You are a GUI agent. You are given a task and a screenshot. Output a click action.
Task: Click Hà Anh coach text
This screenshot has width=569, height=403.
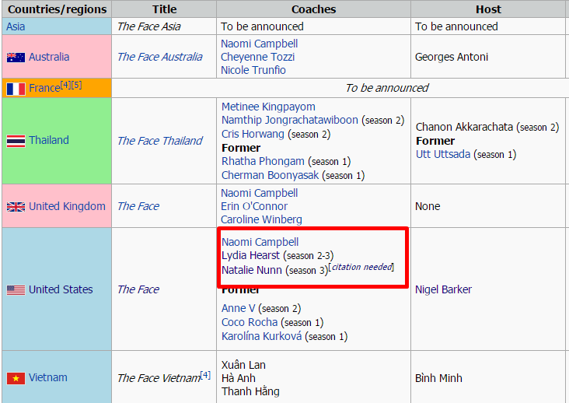click(x=238, y=378)
